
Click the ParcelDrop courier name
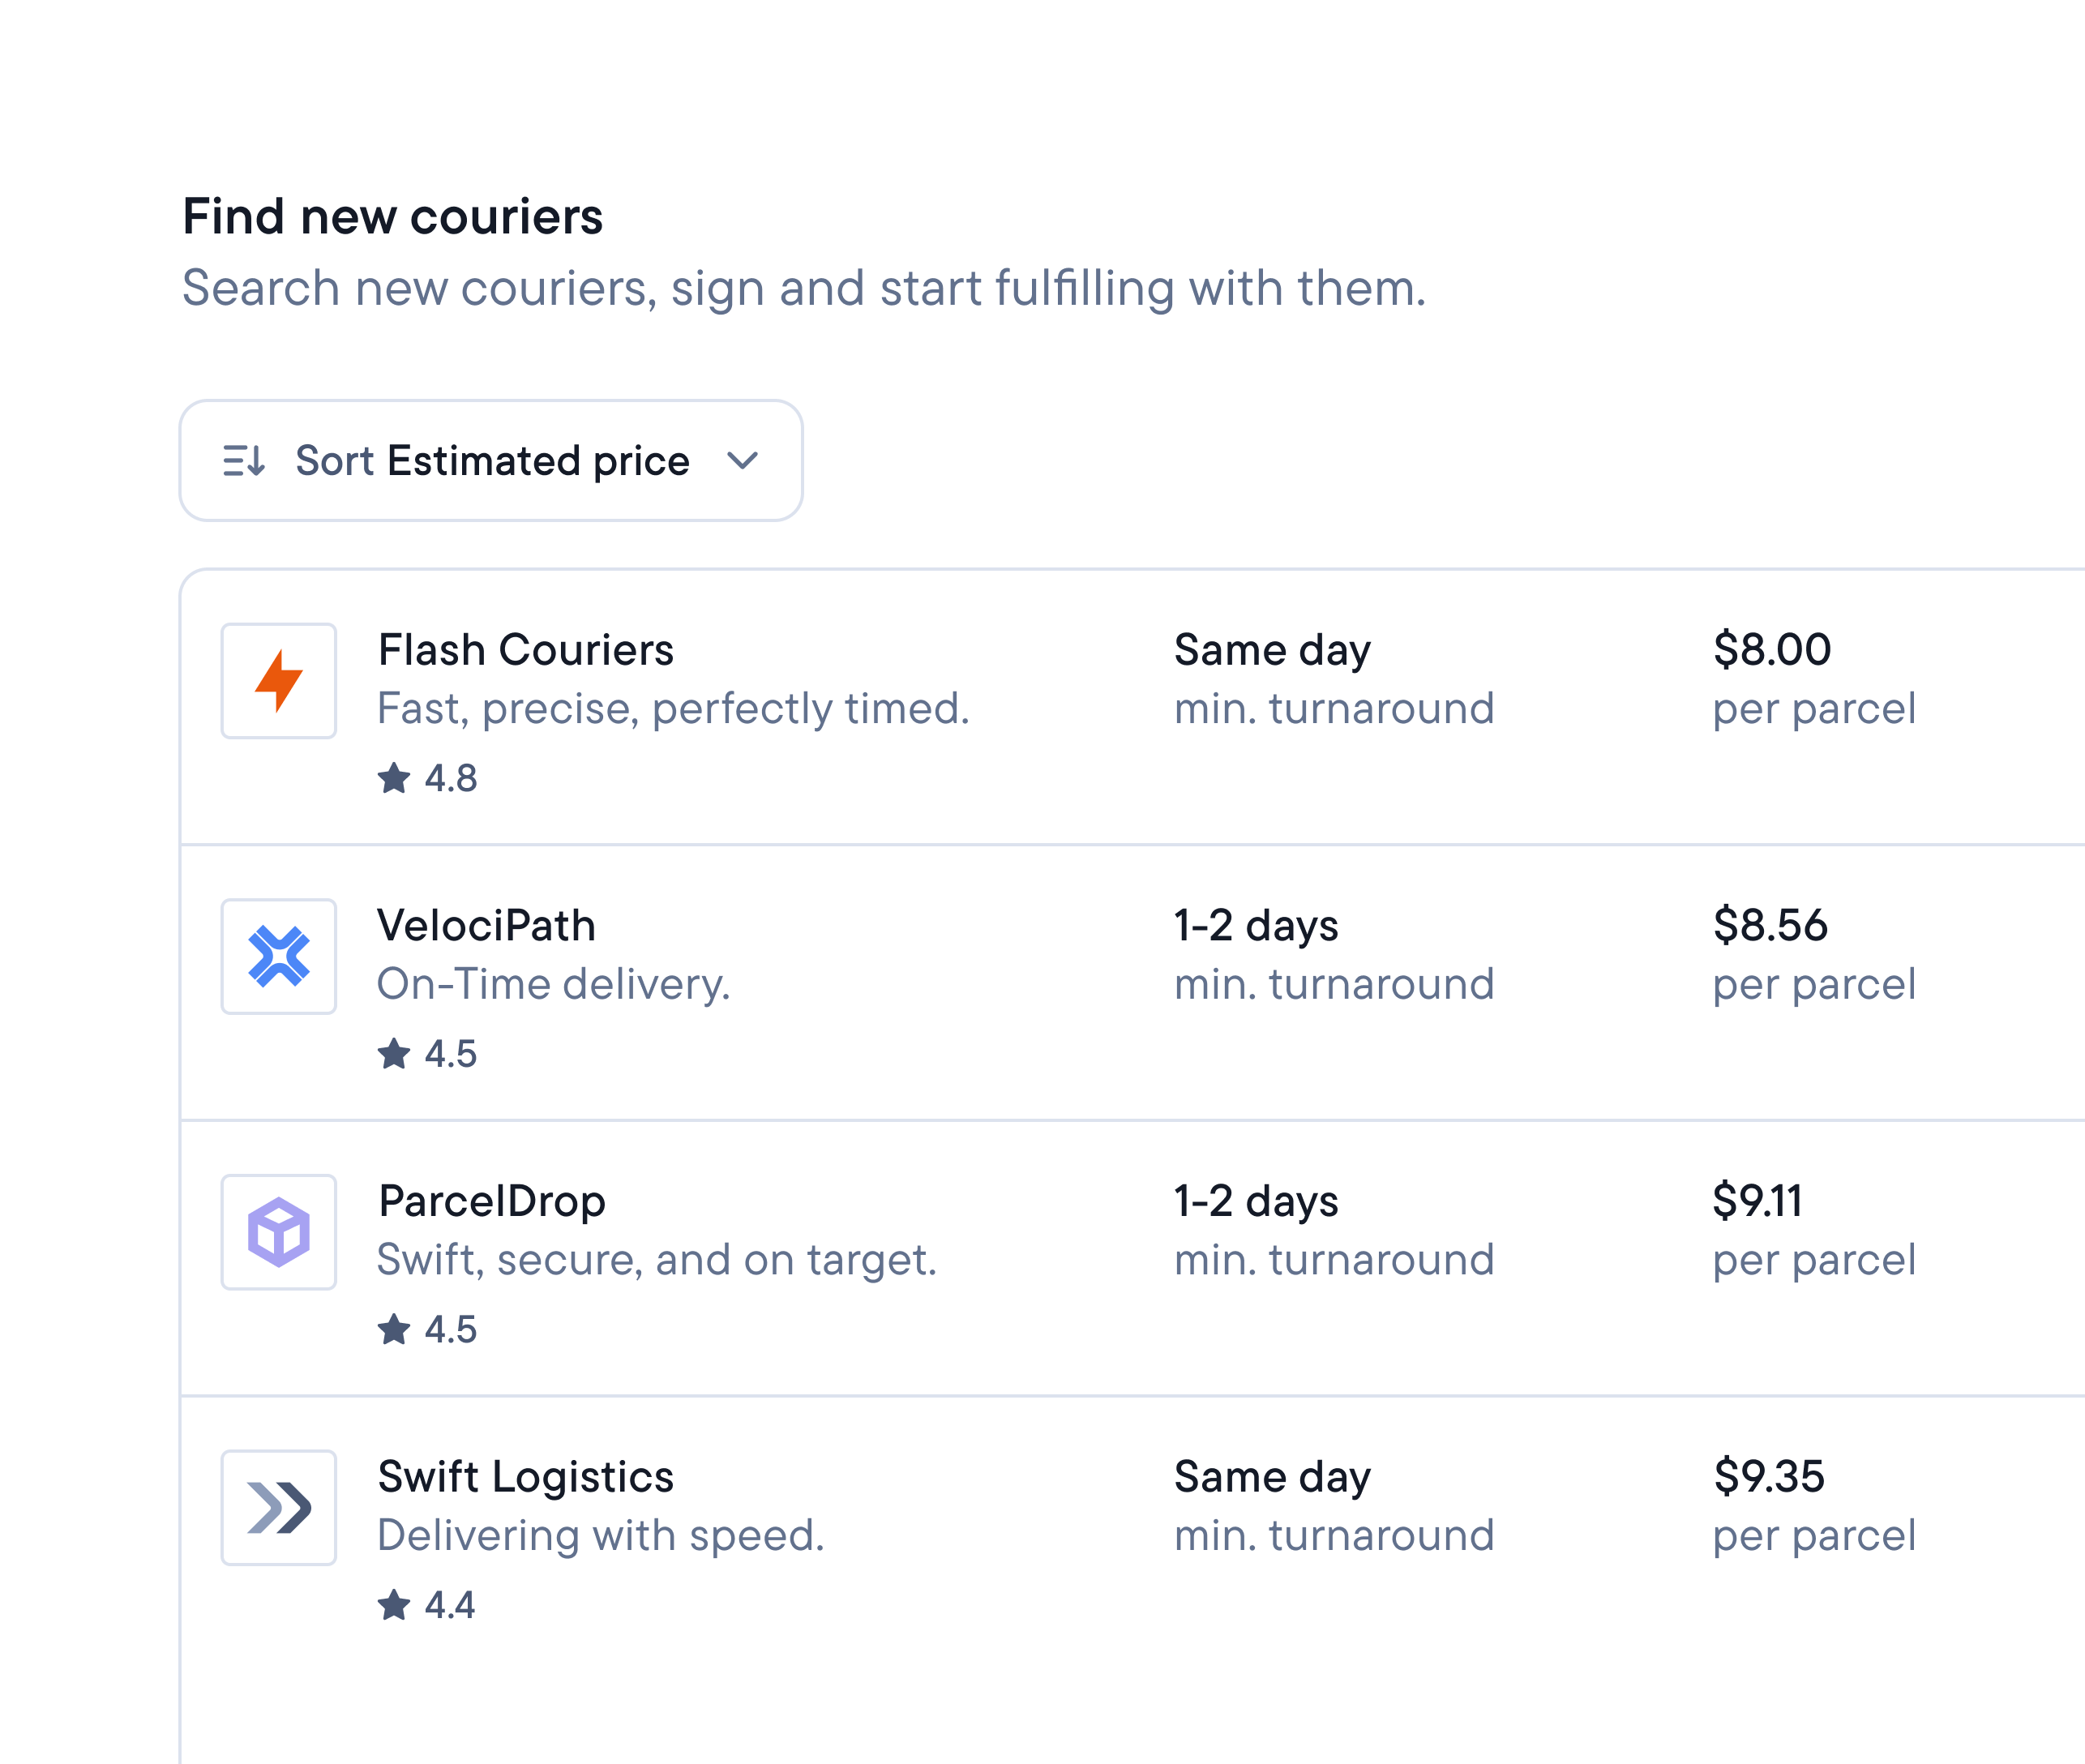click(x=491, y=1200)
